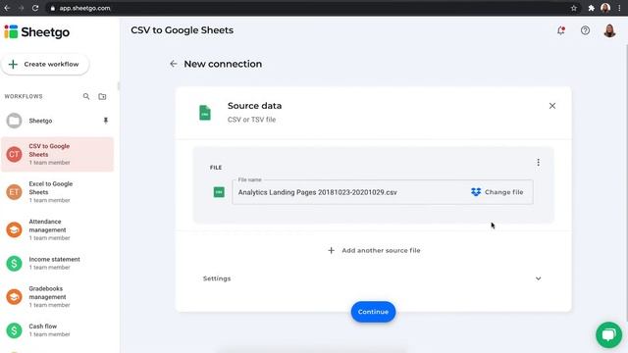
Task: Click new folder icon in Workflows
Action: (x=102, y=96)
